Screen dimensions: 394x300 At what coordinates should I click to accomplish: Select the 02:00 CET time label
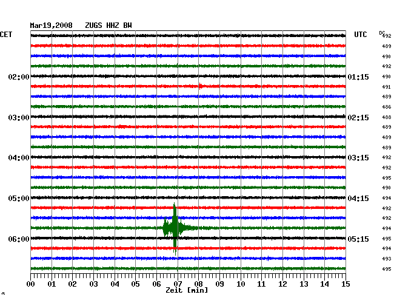point(19,77)
